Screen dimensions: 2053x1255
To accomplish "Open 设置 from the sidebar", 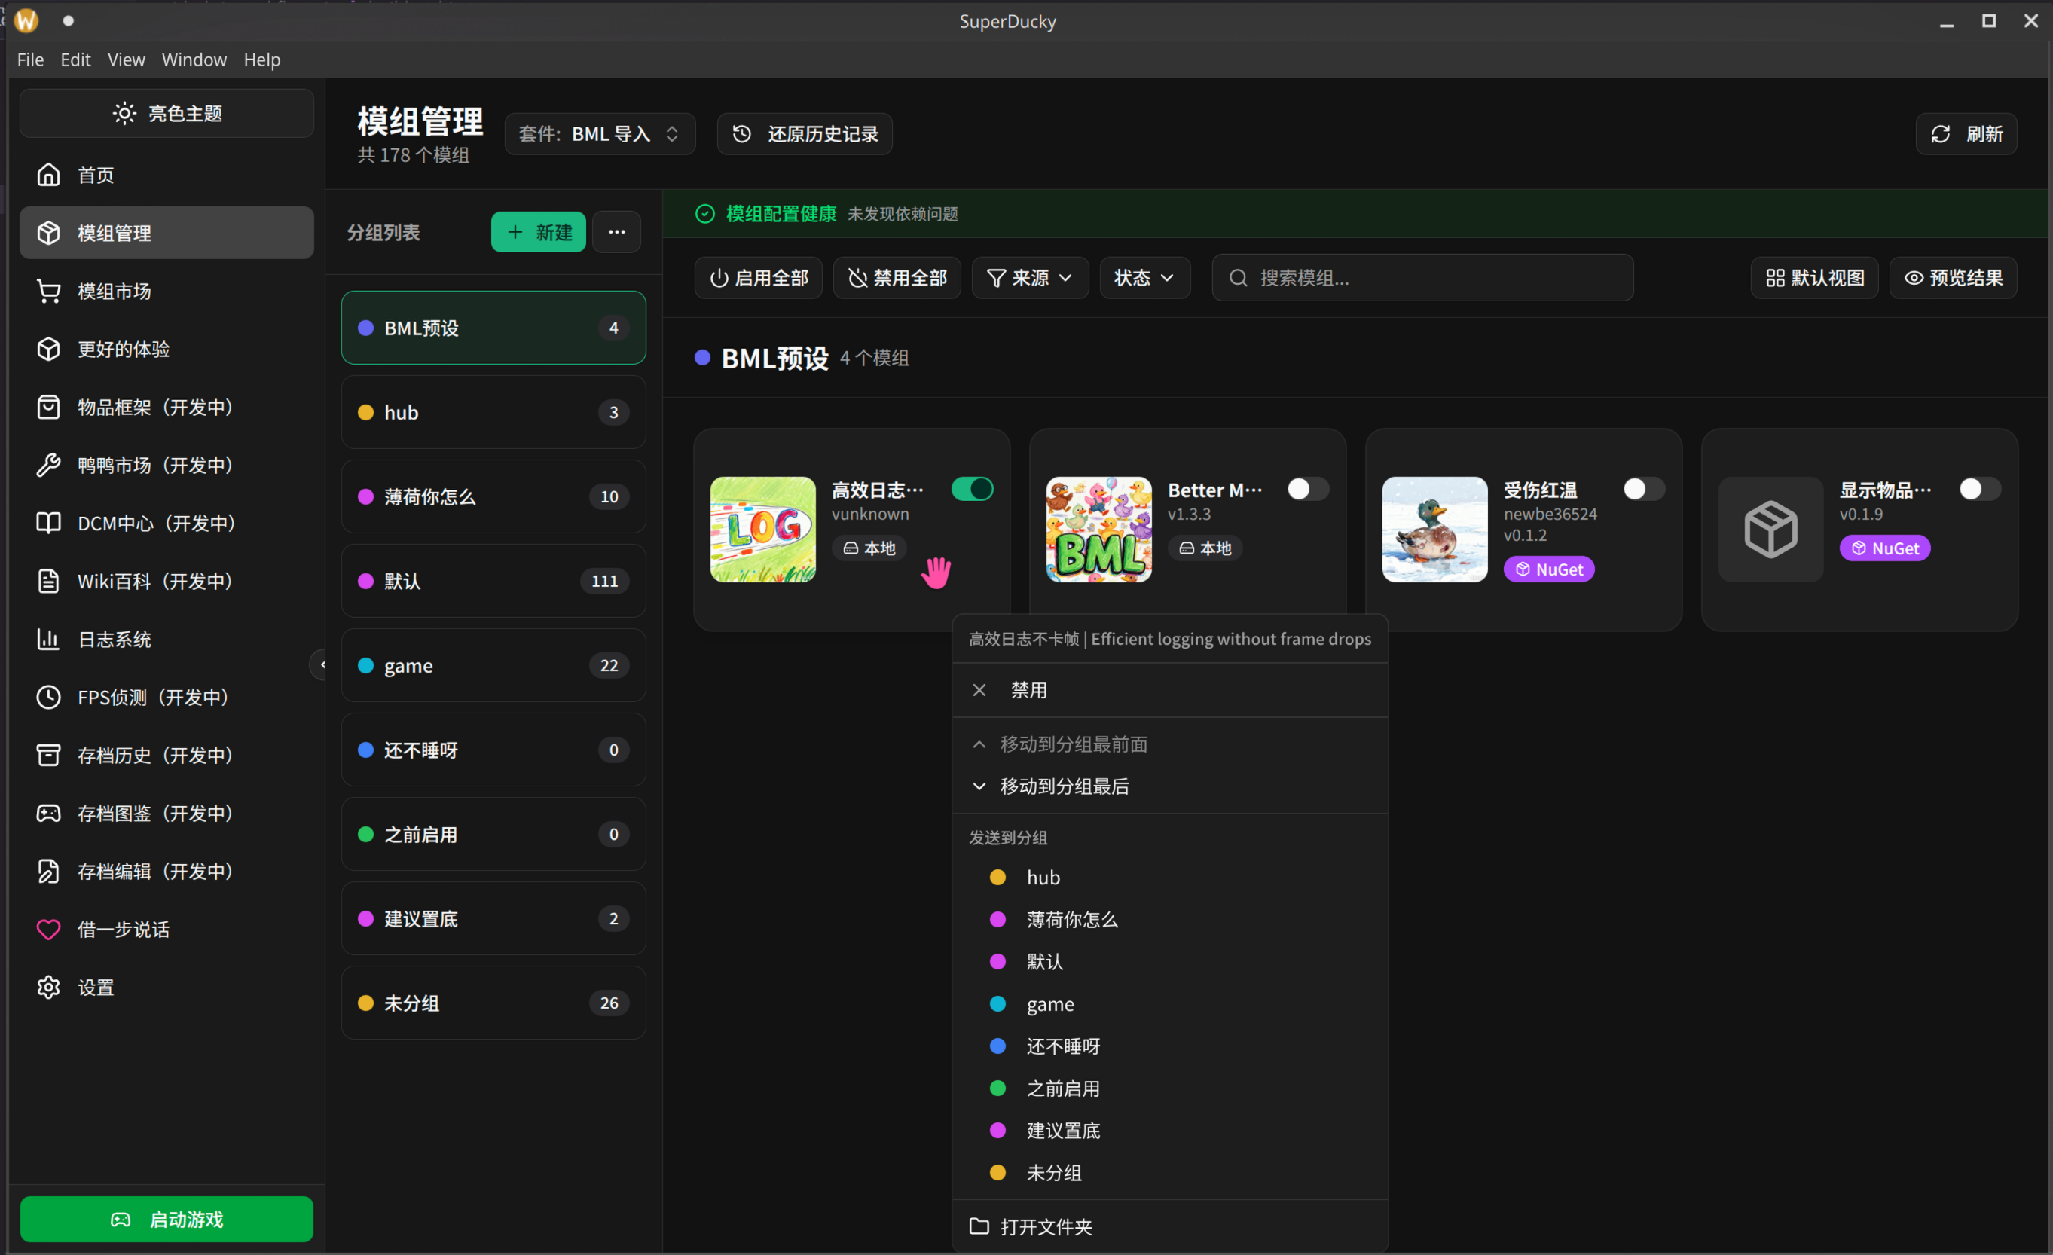I will click(96, 987).
